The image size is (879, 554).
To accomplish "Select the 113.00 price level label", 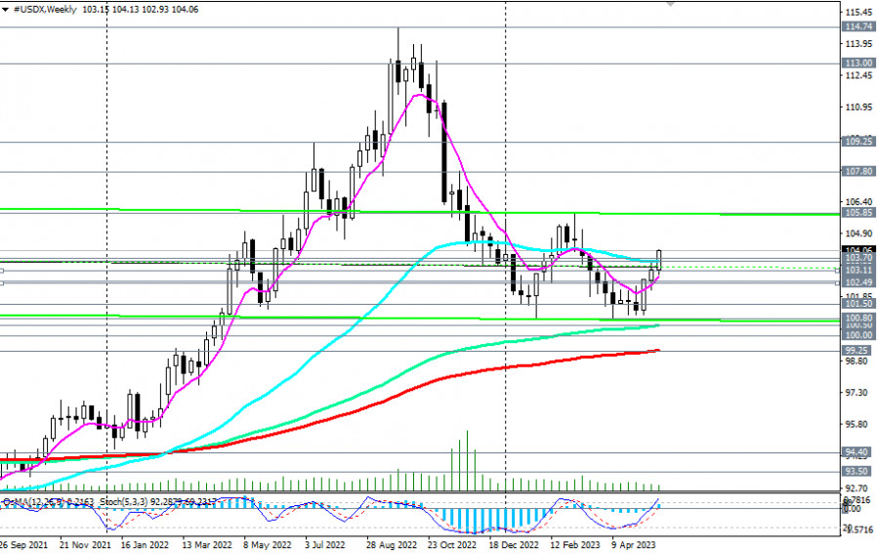I will coord(858,63).
